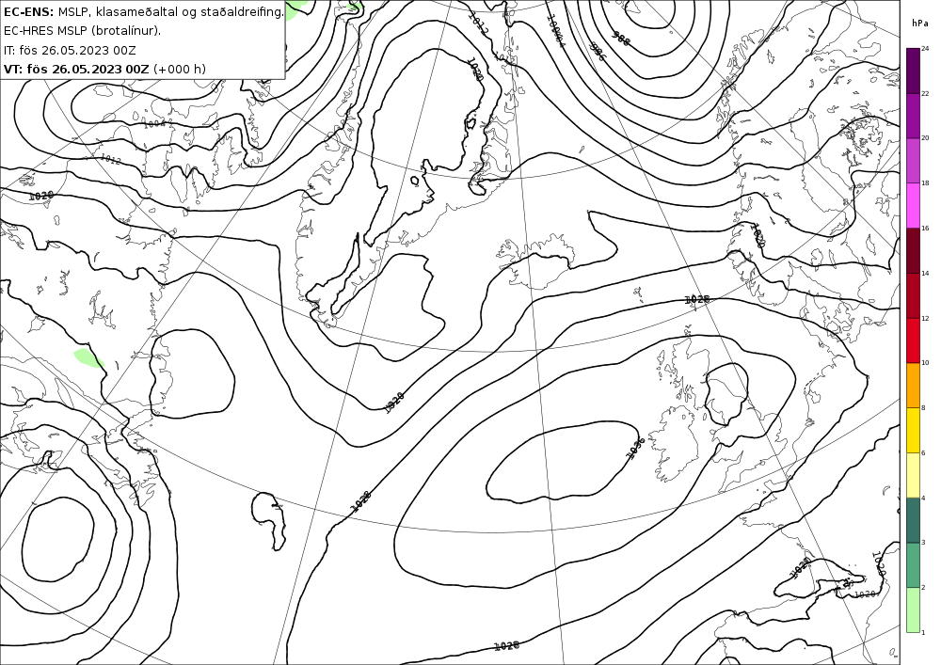Viewport: 941px width, 665px height.
Task: Select the dark maroon 14–16 hPa legend segment
Action: [913, 250]
